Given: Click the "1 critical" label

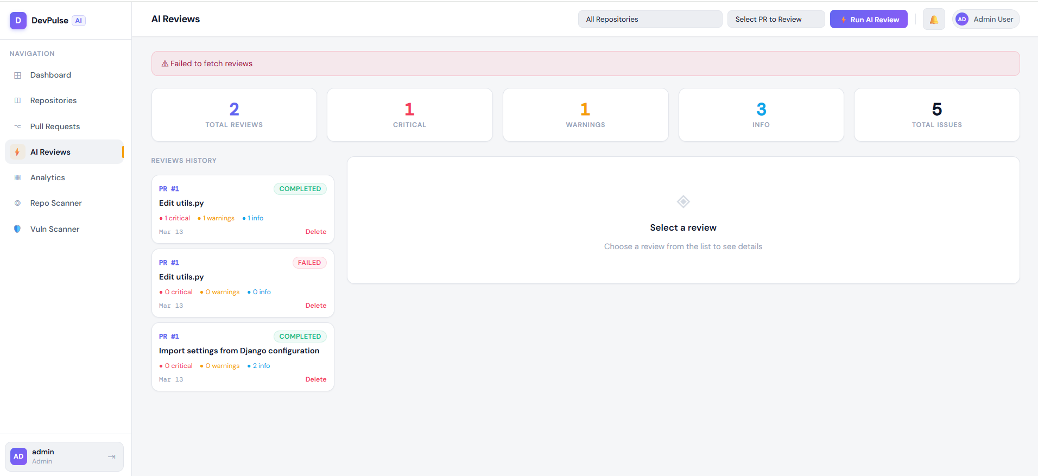Looking at the screenshot, I should pos(175,218).
